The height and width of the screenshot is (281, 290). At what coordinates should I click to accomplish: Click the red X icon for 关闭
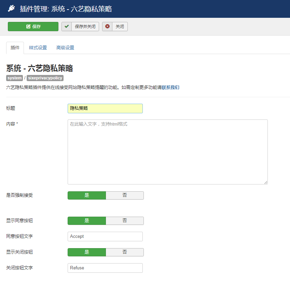(107, 26)
